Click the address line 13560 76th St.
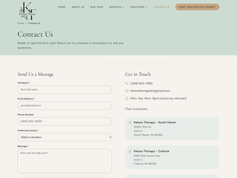Viewport: 237px width, 178px height. (142, 127)
